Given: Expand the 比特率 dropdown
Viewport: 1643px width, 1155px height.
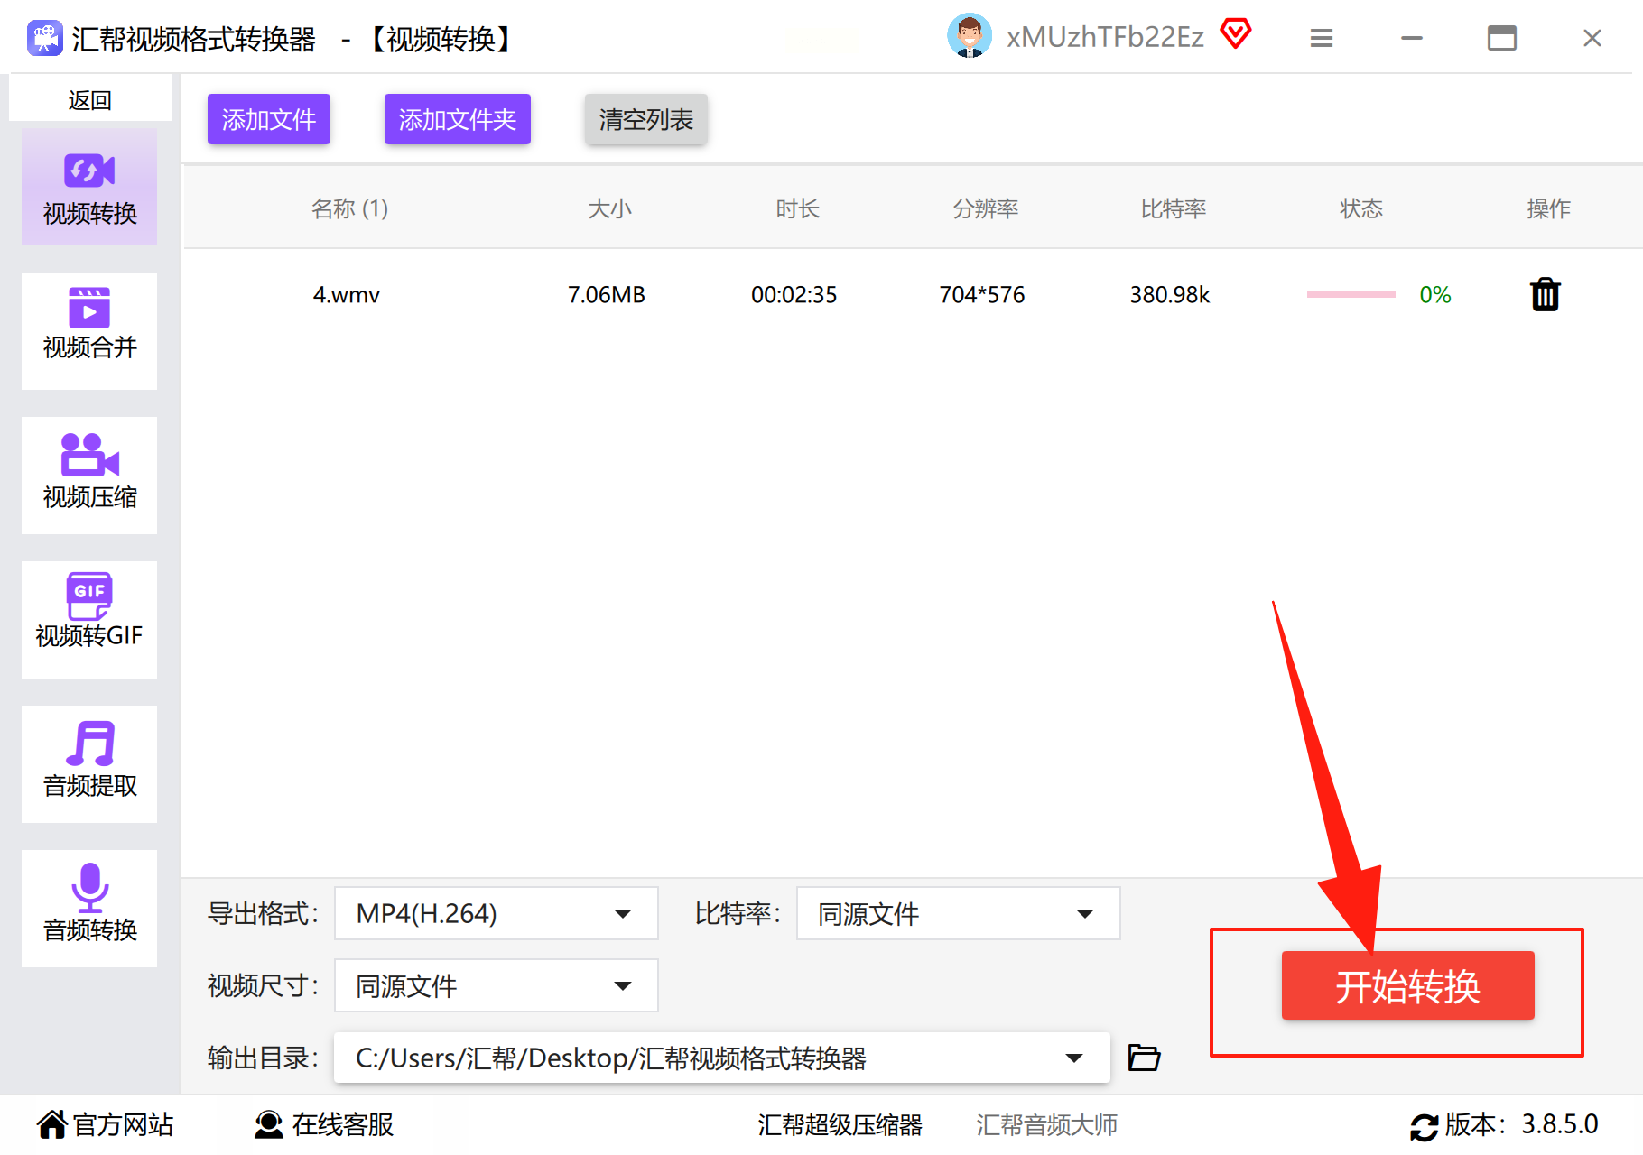Looking at the screenshot, I should (958, 913).
